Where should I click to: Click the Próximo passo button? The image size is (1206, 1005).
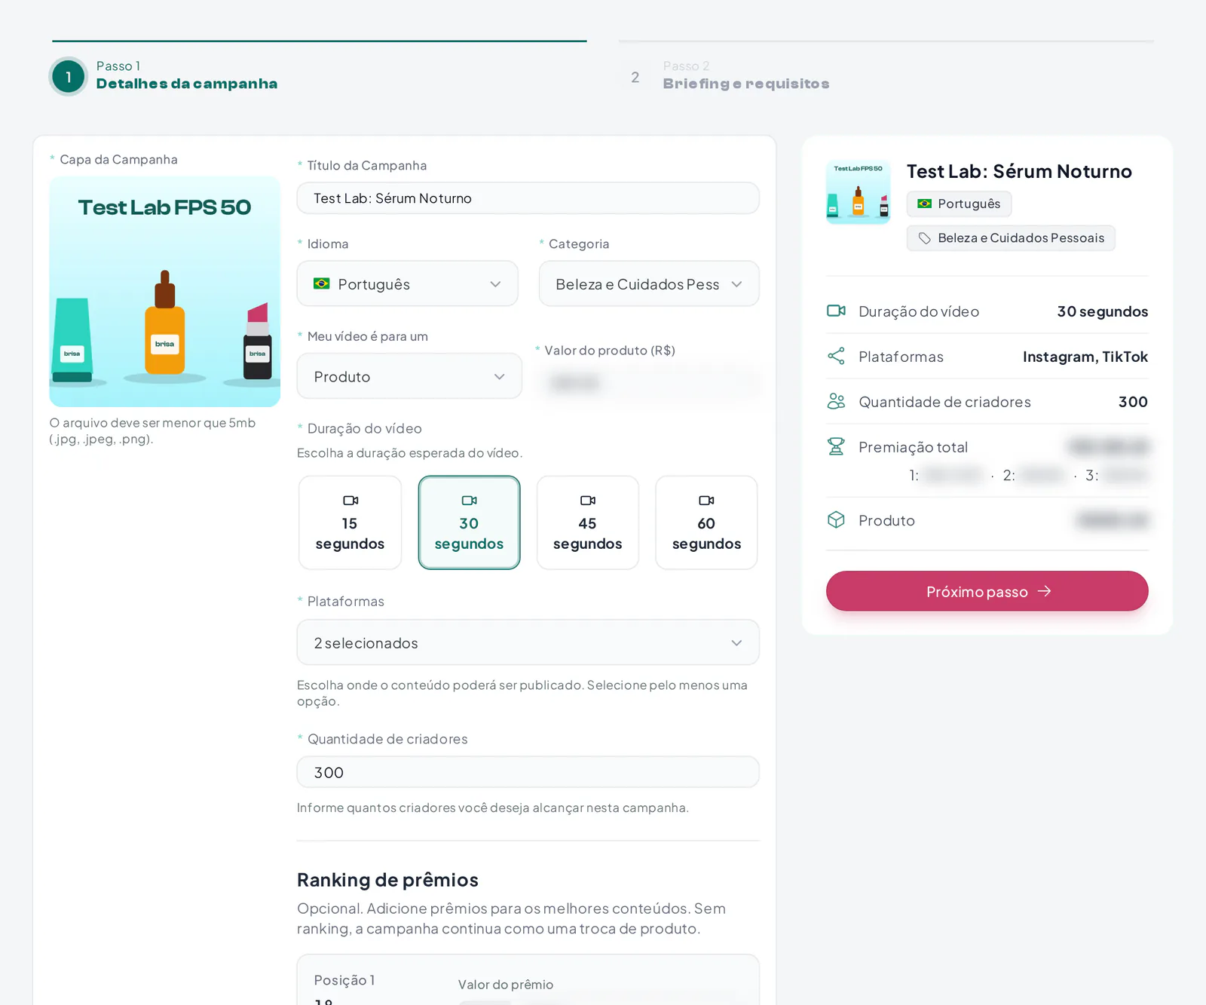987,591
